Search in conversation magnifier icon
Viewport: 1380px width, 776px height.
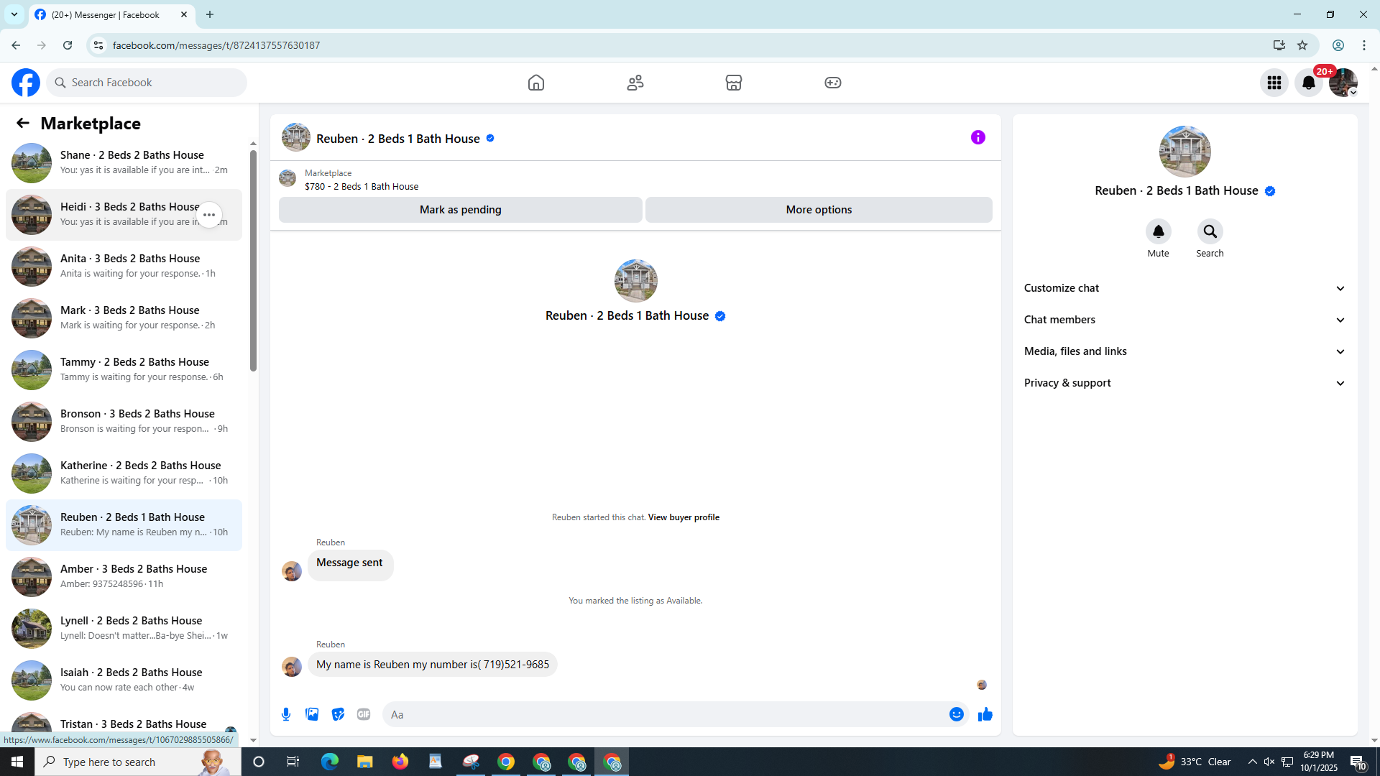pos(1210,231)
